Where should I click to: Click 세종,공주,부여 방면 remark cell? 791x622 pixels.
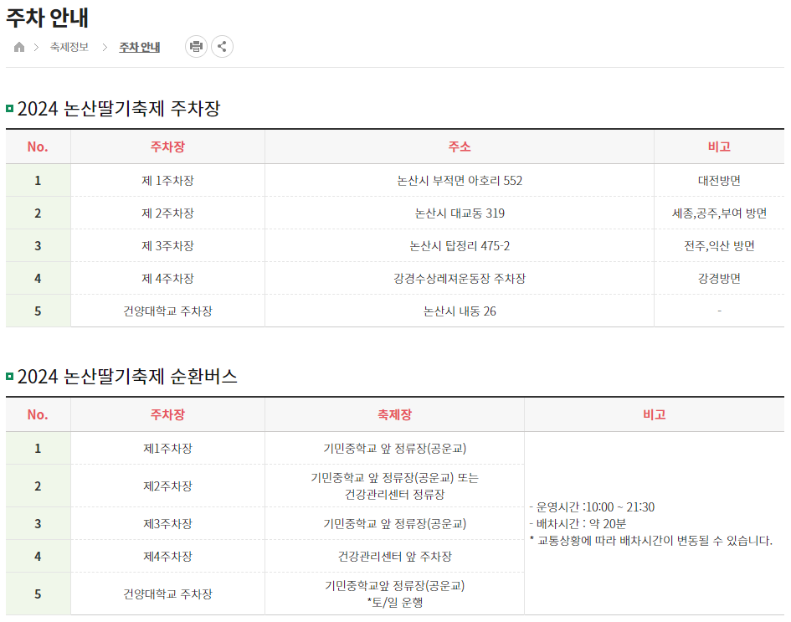tap(719, 213)
